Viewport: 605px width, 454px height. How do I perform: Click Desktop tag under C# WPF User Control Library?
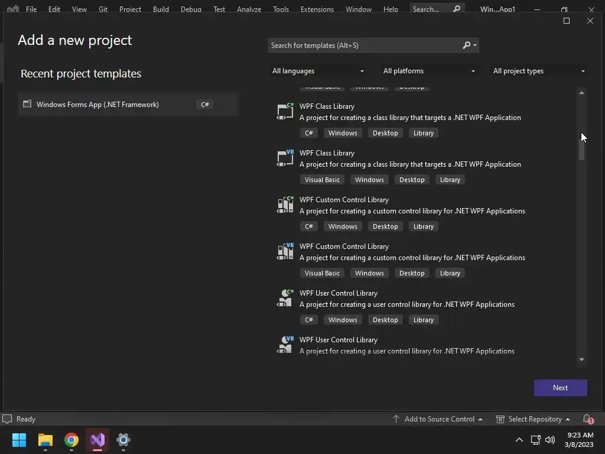pyautogui.click(x=385, y=320)
